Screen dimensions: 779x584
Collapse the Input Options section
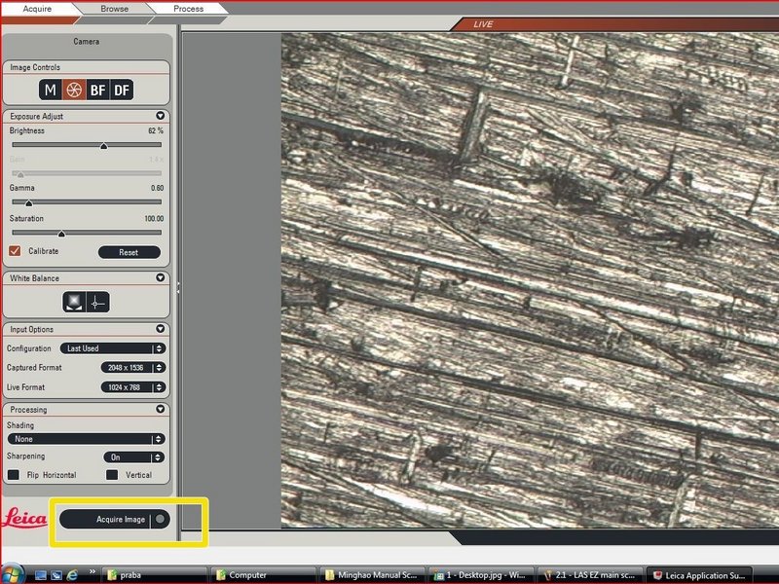pos(160,329)
